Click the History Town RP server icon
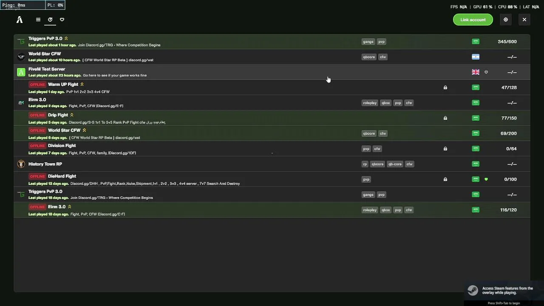Image resolution: width=544 pixels, height=306 pixels. tap(21, 164)
